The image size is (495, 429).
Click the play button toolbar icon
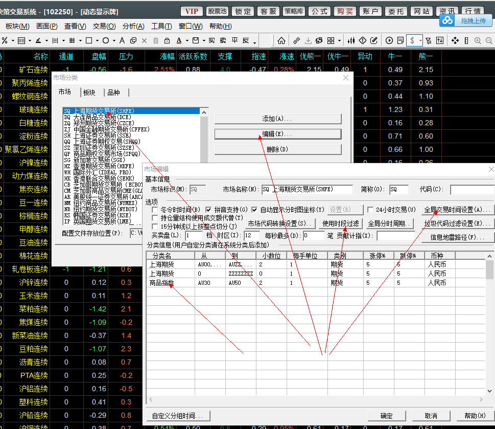[389, 41]
